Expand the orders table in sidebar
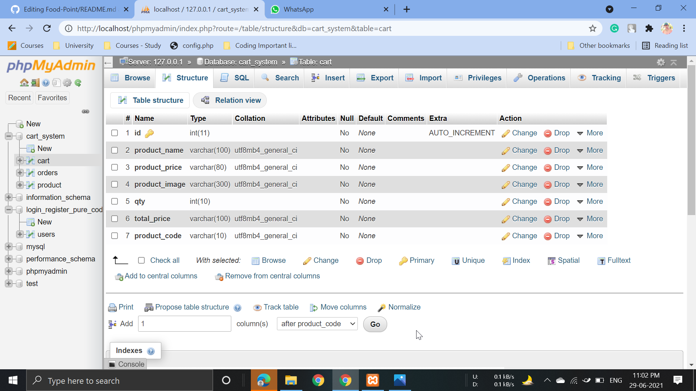The image size is (696, 391). point(20,173)
